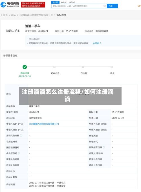Click the 申请注册号 48512624 text
This screenshot has height=192, width=141.
tap(37, 31)
